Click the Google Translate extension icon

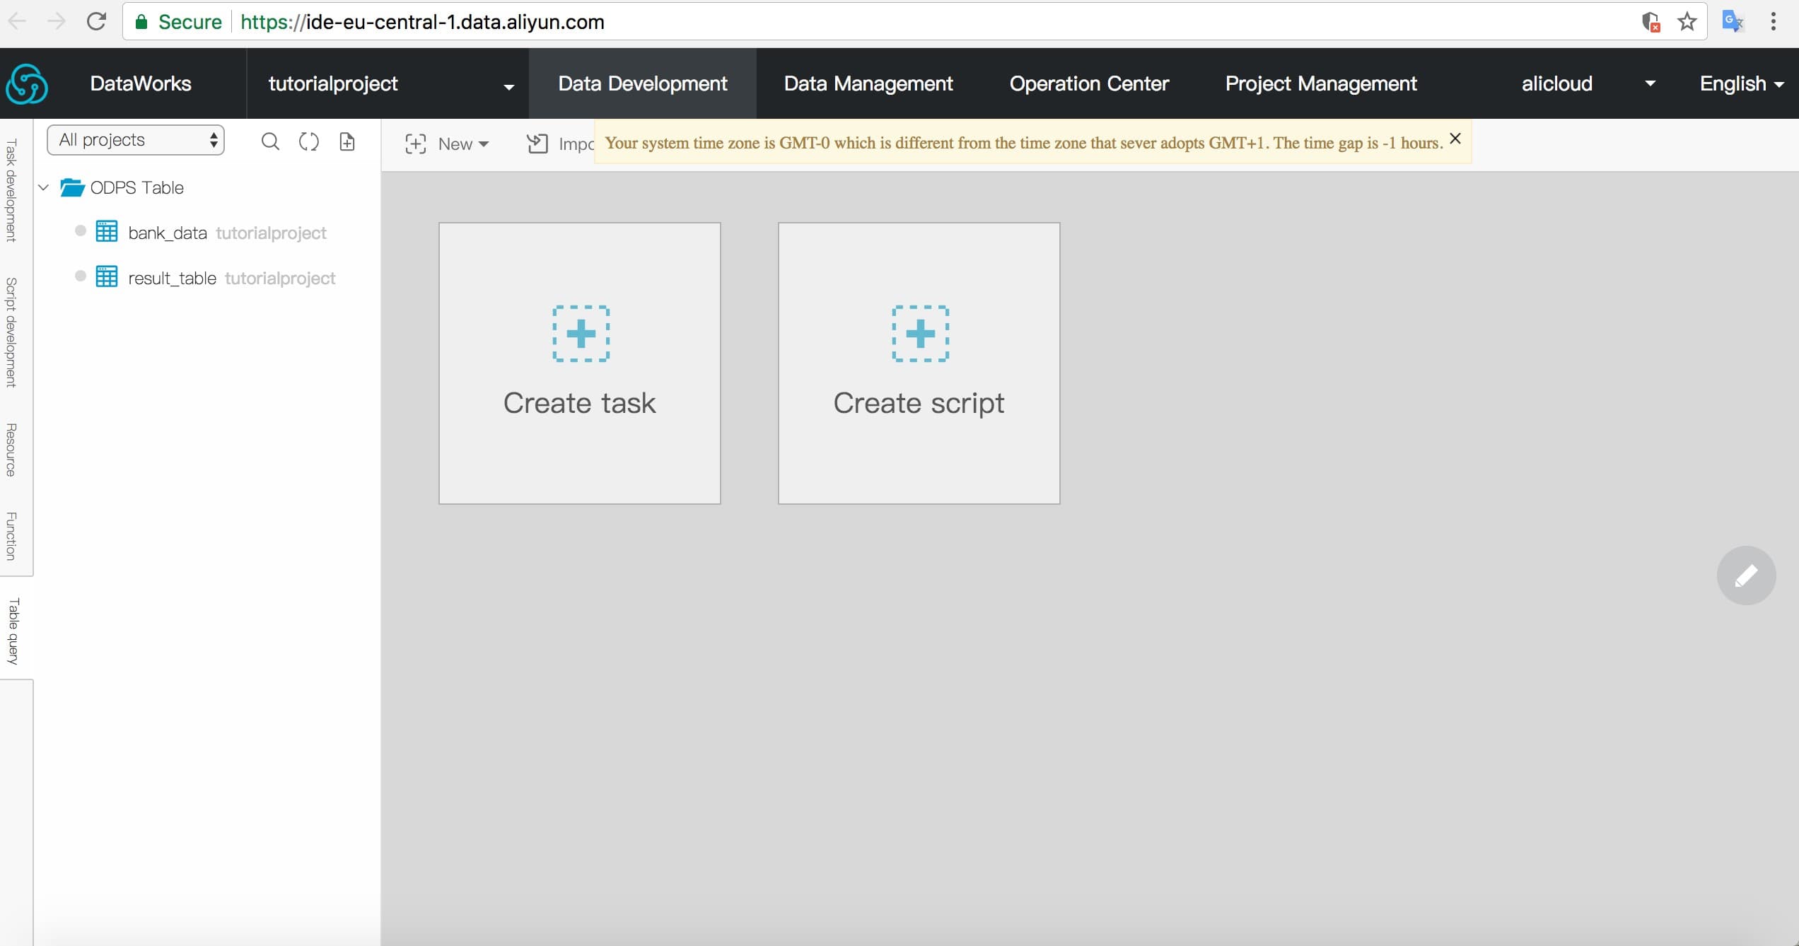point(1733,22)
